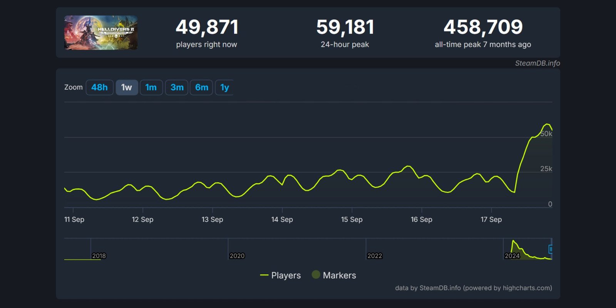Click the 2018 label in the navigator timeline
The width and height of the screenshot is (616, 308).
(99, 256)
